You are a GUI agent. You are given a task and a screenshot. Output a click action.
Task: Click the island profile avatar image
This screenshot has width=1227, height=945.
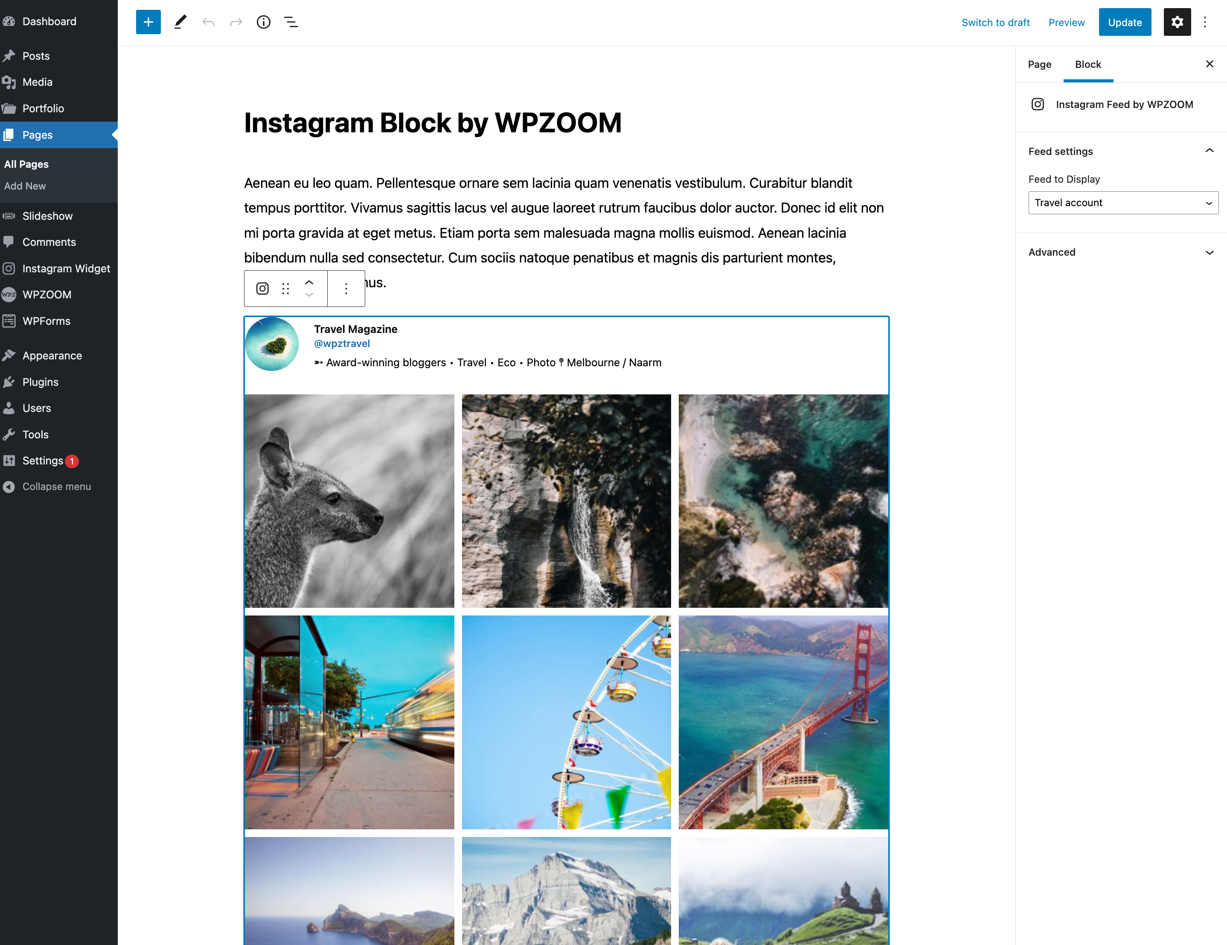point(272,344)
